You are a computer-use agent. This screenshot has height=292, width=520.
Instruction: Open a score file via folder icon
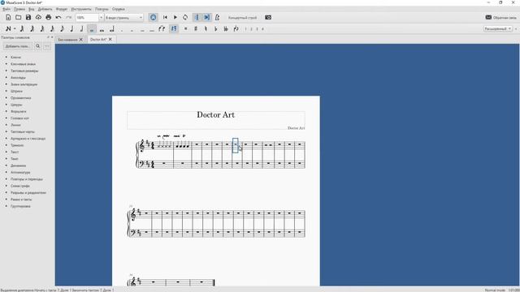pos(18,17)
